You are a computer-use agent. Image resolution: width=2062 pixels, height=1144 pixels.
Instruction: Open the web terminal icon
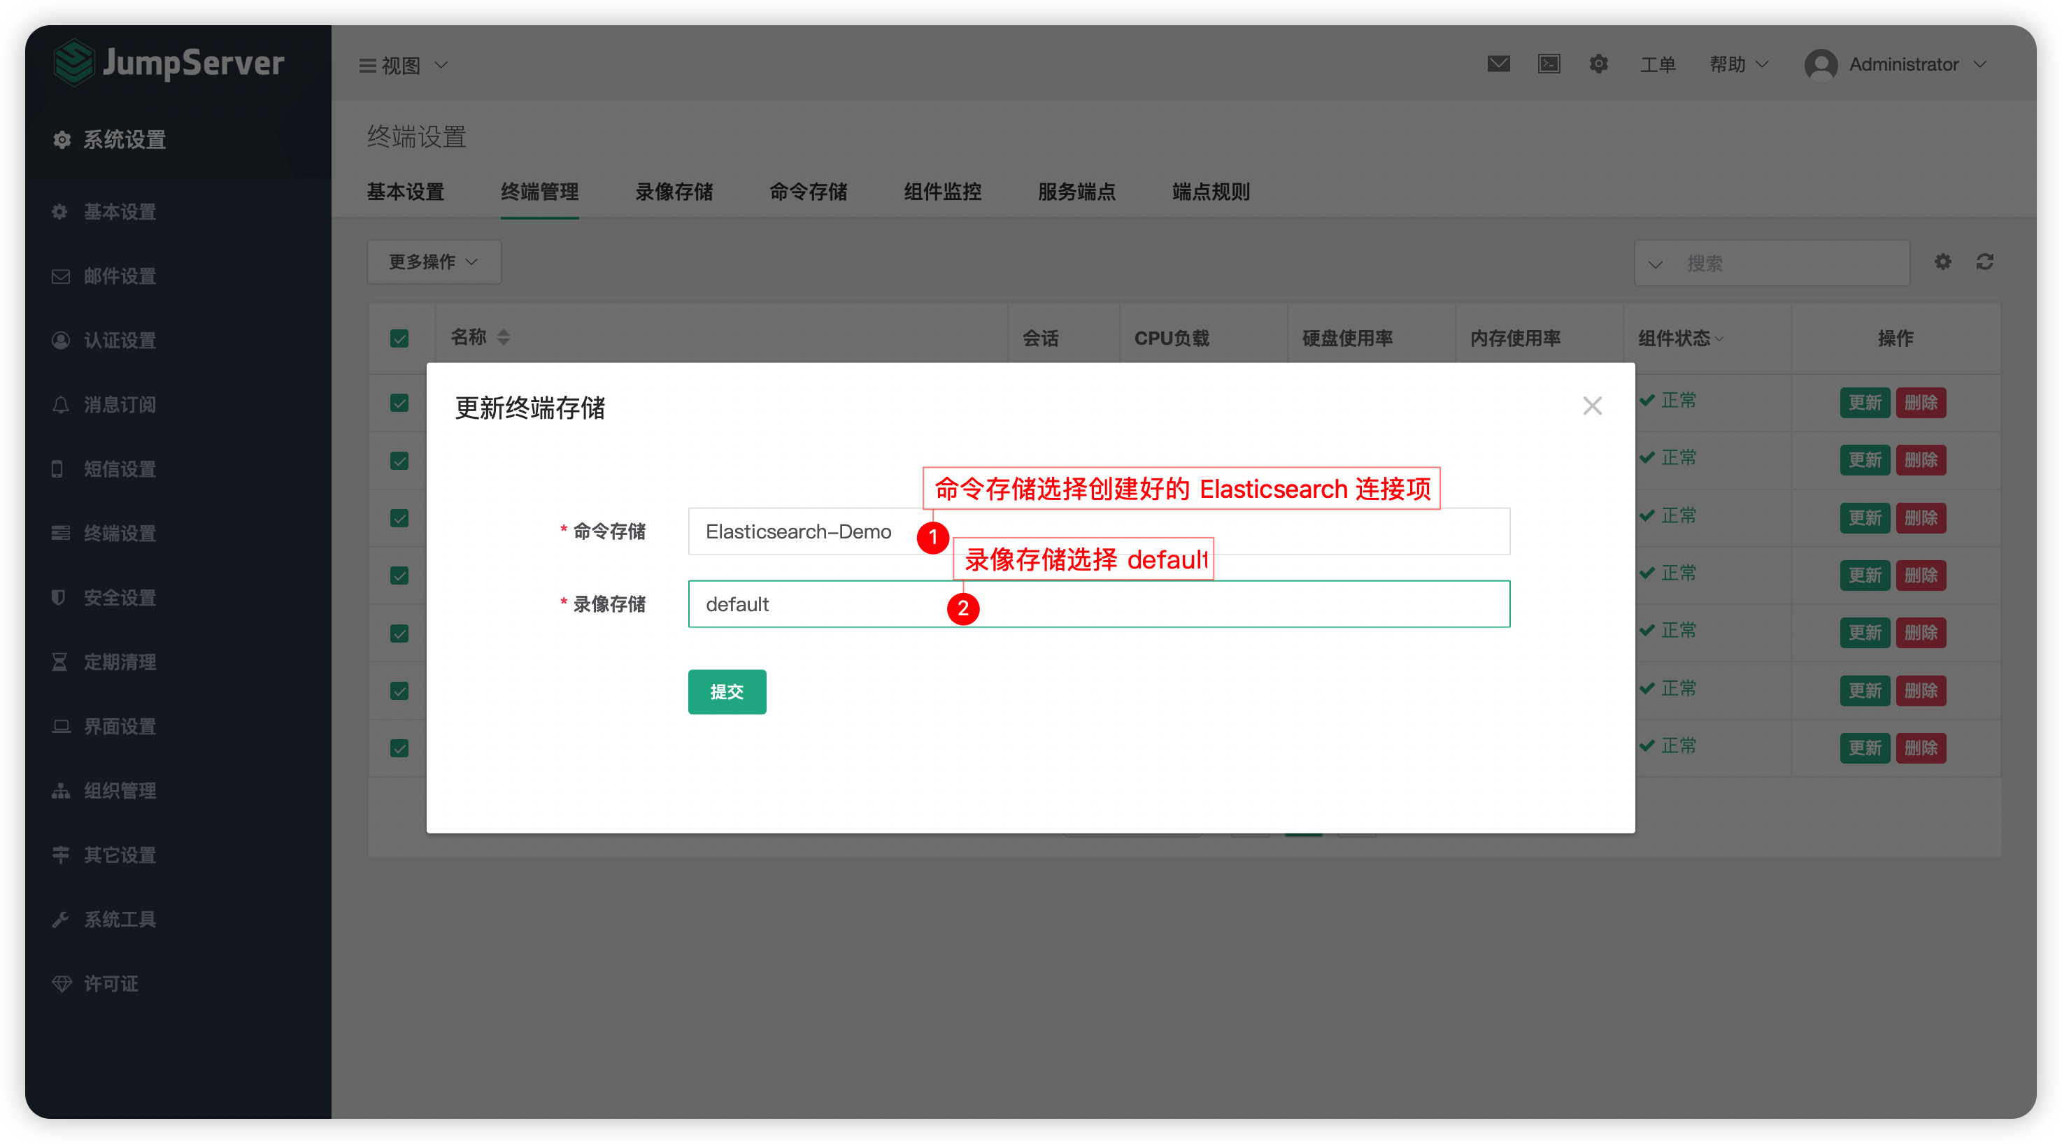point(1549,64)
